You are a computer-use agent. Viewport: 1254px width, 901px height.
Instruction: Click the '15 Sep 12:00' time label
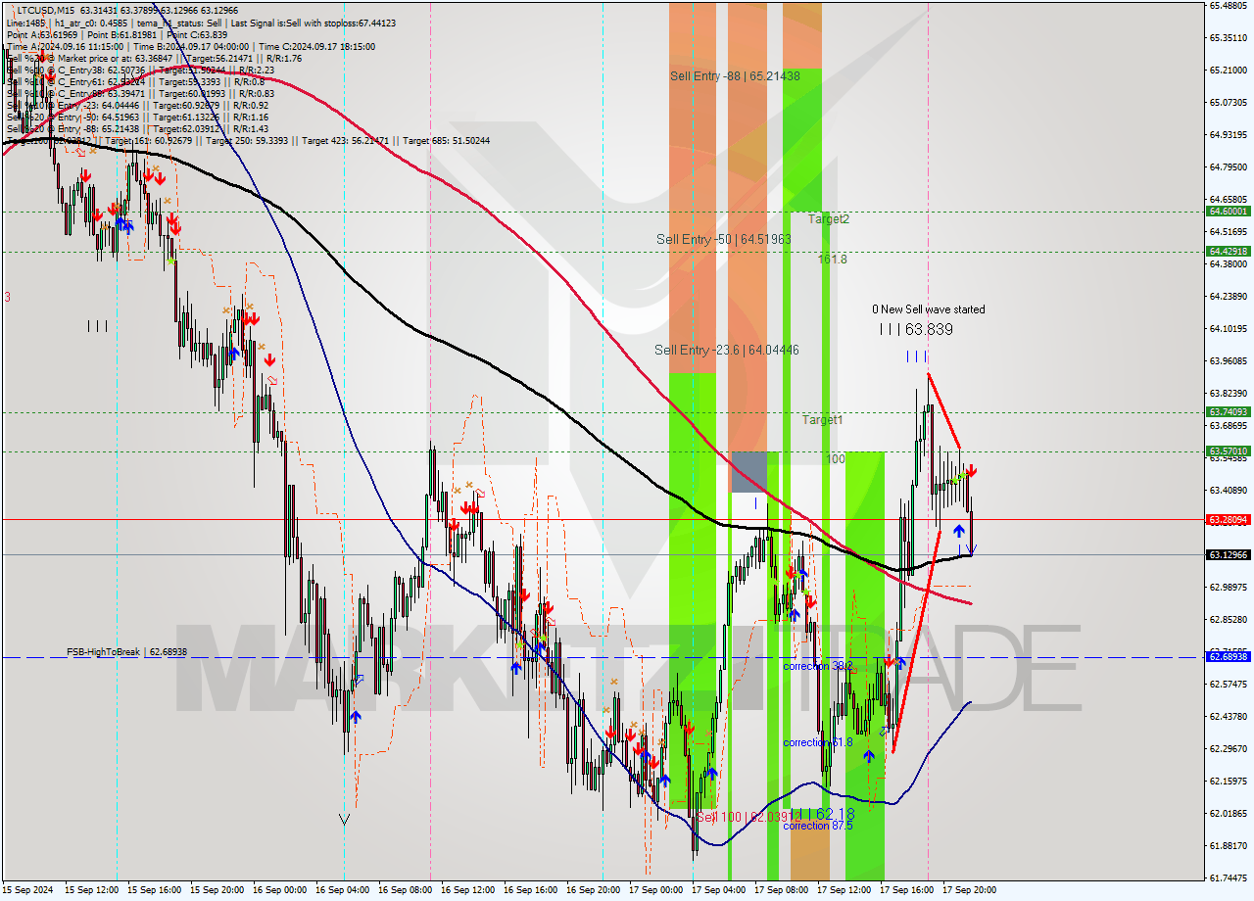[93, 890]
